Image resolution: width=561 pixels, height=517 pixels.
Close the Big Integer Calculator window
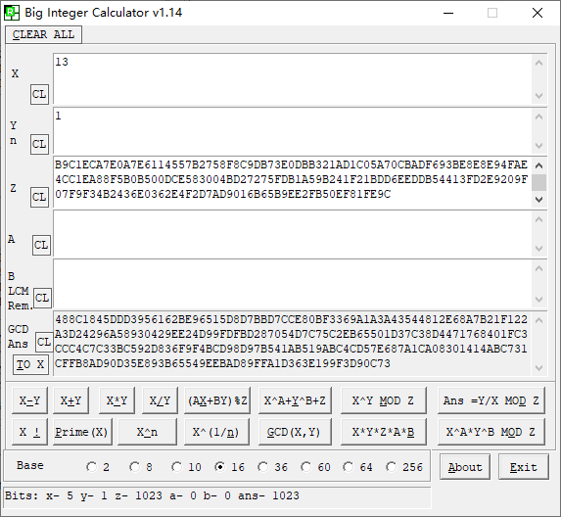[x=538, y=13]
